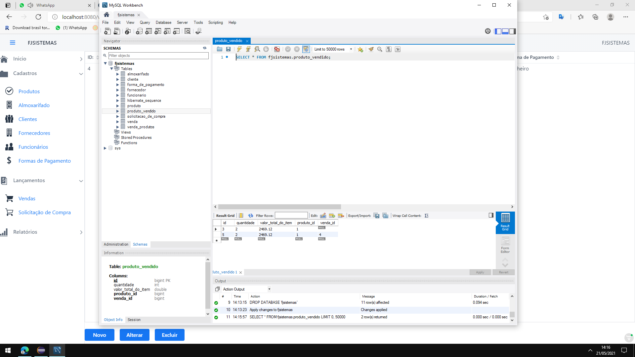Click the Excluir button in web page
The width and height of the screenshot is (635, 357).
[170, 335]
